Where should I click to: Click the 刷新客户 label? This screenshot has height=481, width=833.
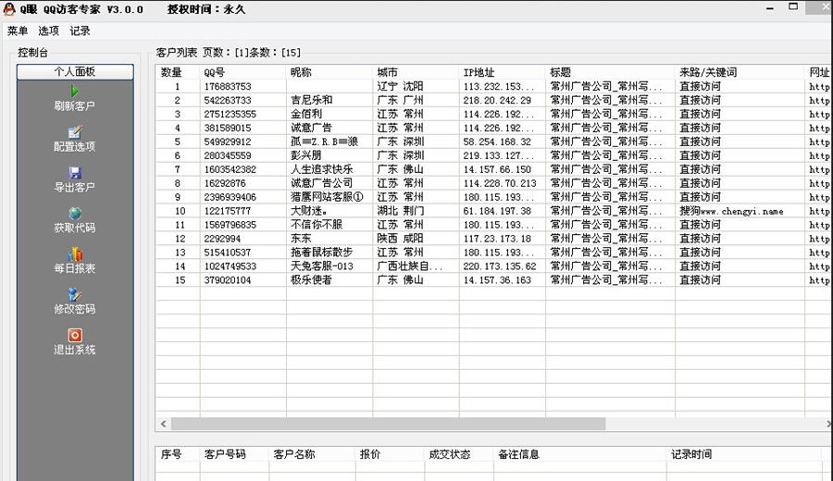[74, 106]
